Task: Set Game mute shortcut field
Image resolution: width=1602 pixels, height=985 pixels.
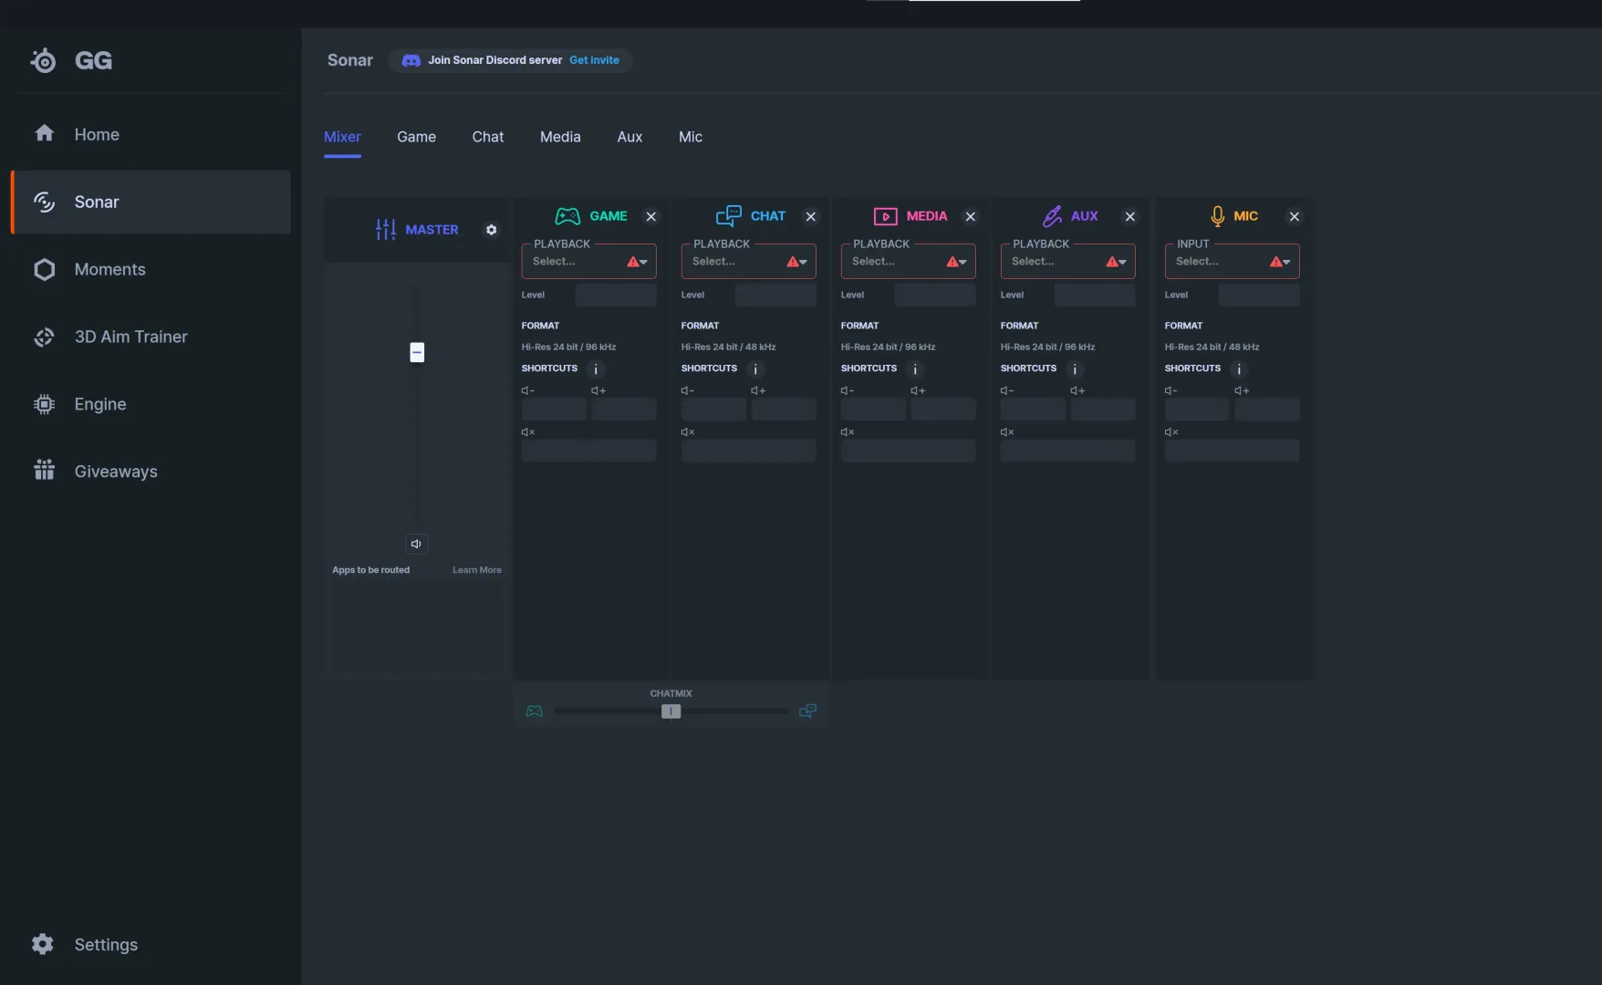Action: [x=588, y=451]
